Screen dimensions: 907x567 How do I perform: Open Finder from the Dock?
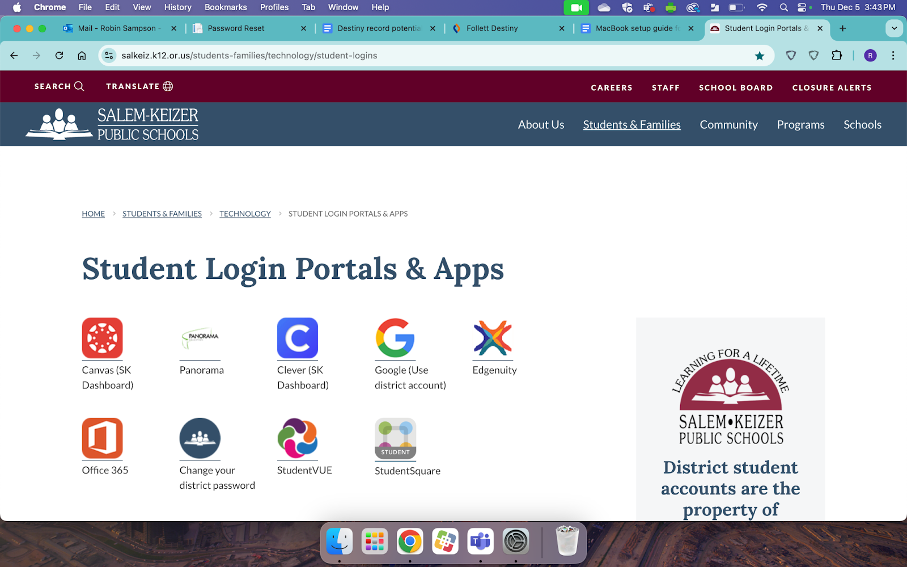340,541
